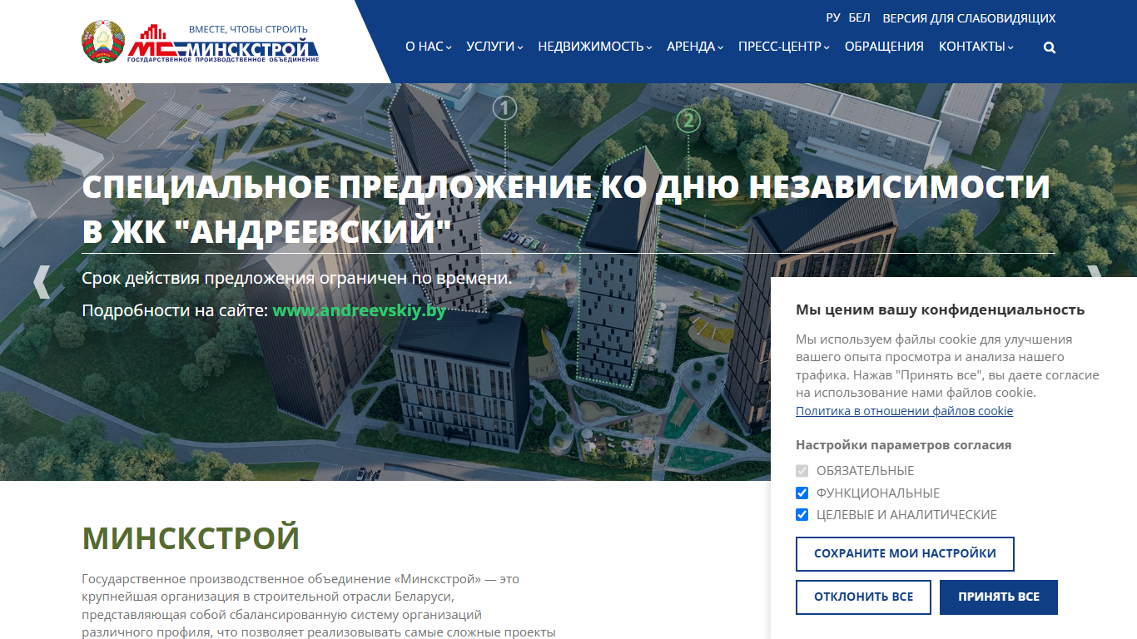The height and width of the screenshot is (639, 1137).
Task: Click the 'ВМЕСТЕ, ЧТОБЫ СТРОИТЬ' slogan
Action: [248, 29]
